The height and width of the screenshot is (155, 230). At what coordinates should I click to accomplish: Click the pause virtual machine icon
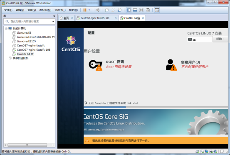point(85,10)
